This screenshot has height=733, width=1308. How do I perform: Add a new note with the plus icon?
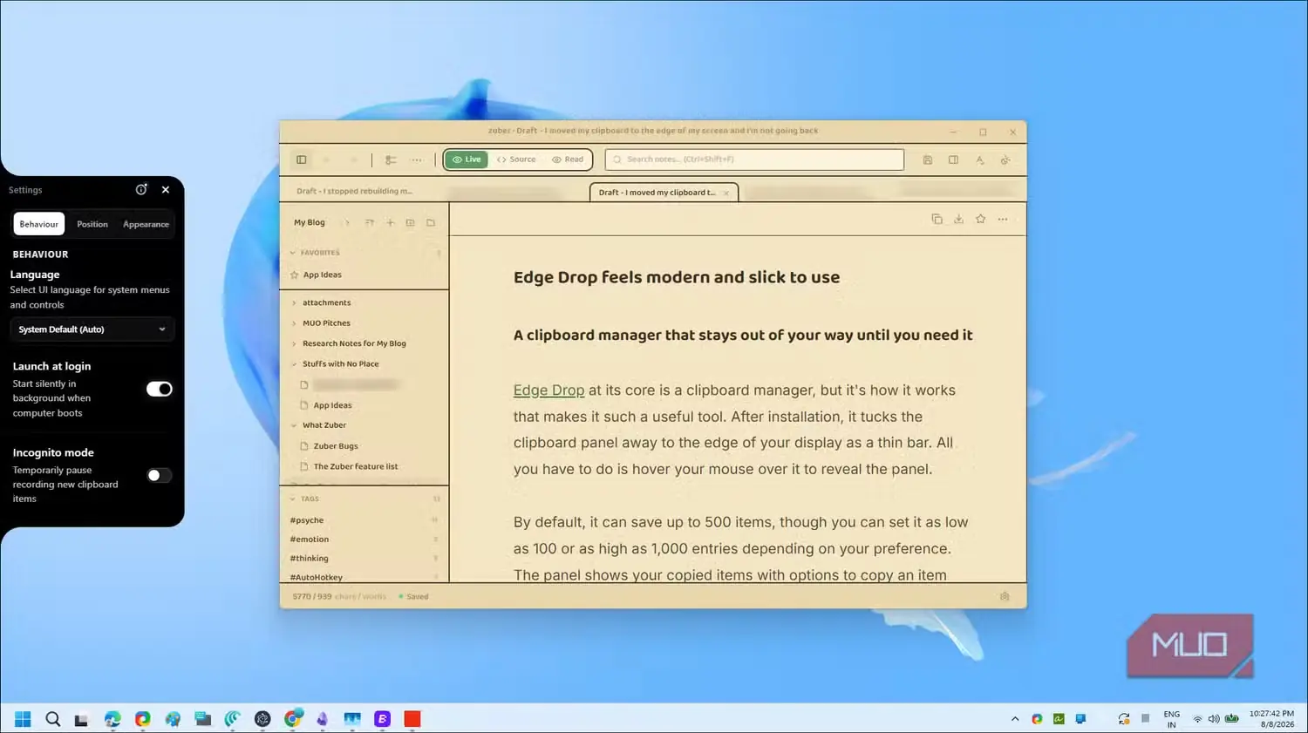pos(390,222)
